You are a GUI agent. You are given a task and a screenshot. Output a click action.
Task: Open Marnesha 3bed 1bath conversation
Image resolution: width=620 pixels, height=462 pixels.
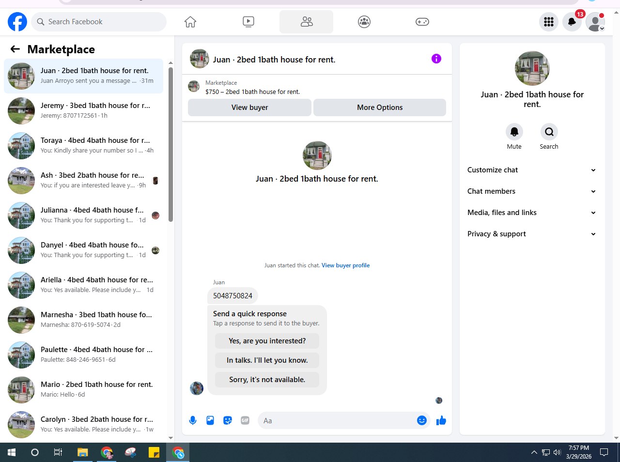(x=83, y=320)
